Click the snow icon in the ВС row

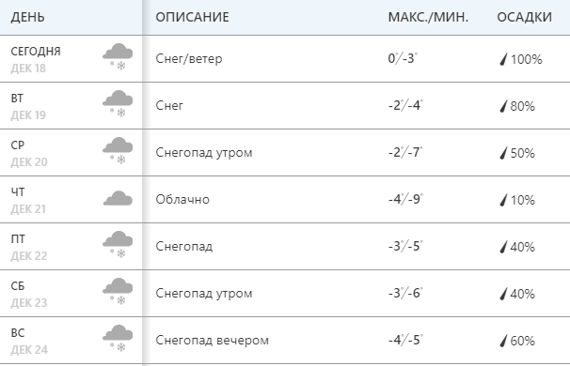[118, 339]
